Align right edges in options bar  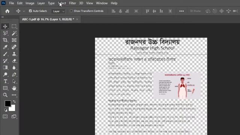[x=127, y=11]
